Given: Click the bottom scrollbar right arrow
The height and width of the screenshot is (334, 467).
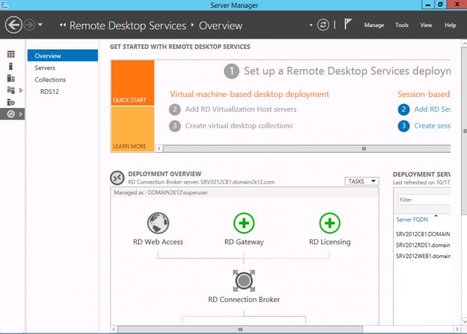Looking at the screenshot, I should click(x=457, y=330).
